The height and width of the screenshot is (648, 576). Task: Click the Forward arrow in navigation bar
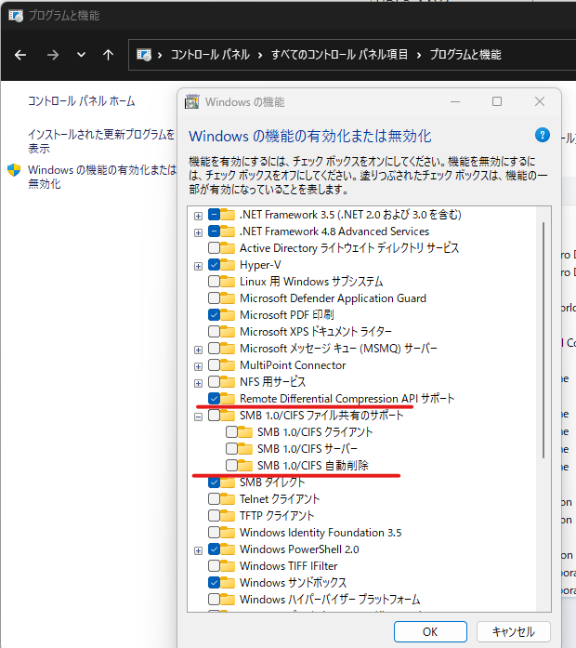pyautogui.click(x=52, y=55)
